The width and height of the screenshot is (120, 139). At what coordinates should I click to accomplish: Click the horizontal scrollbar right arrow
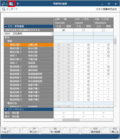pos(112,120)
